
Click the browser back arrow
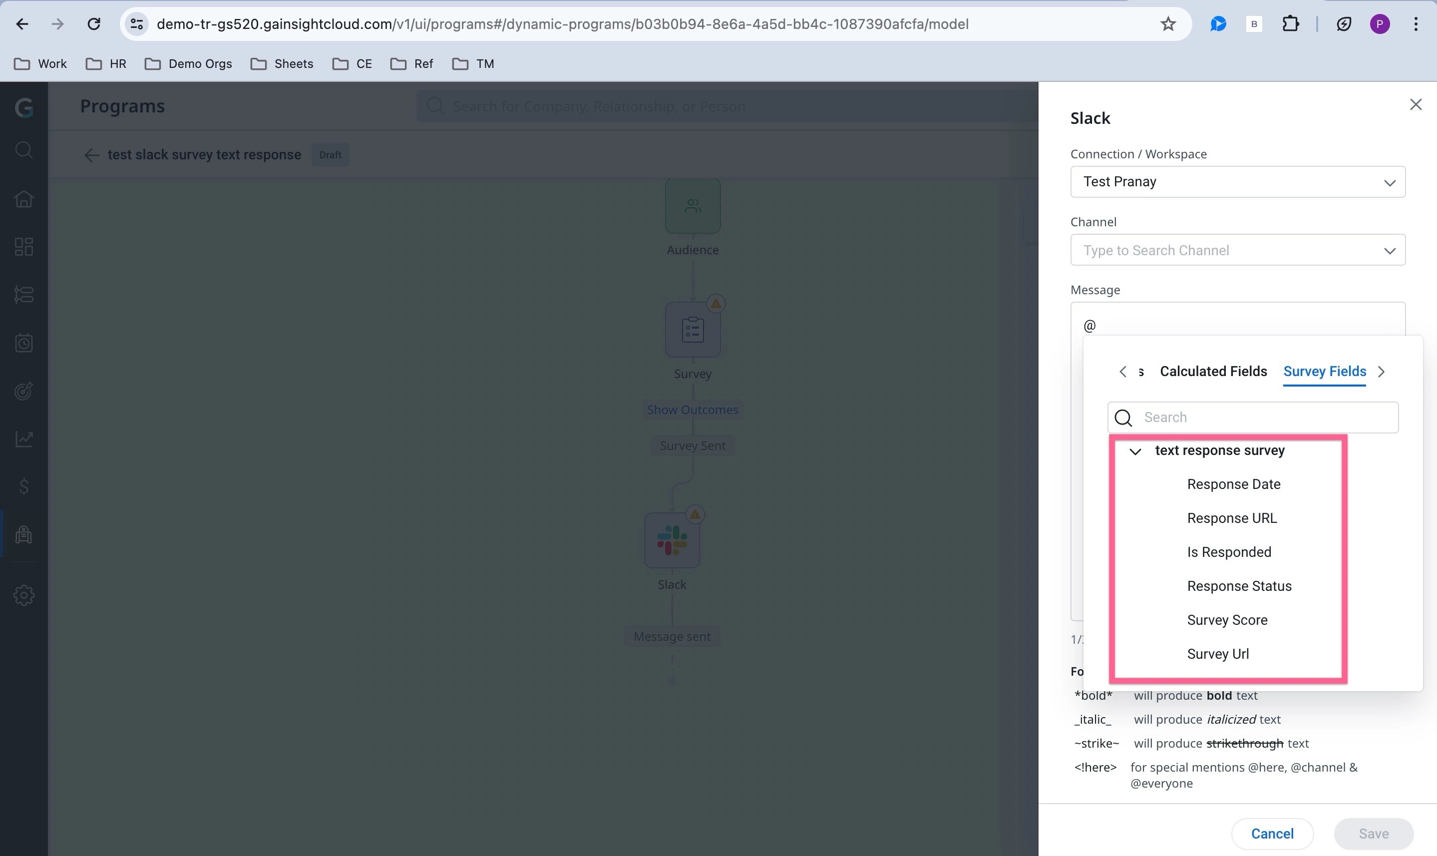coord(22,23)
